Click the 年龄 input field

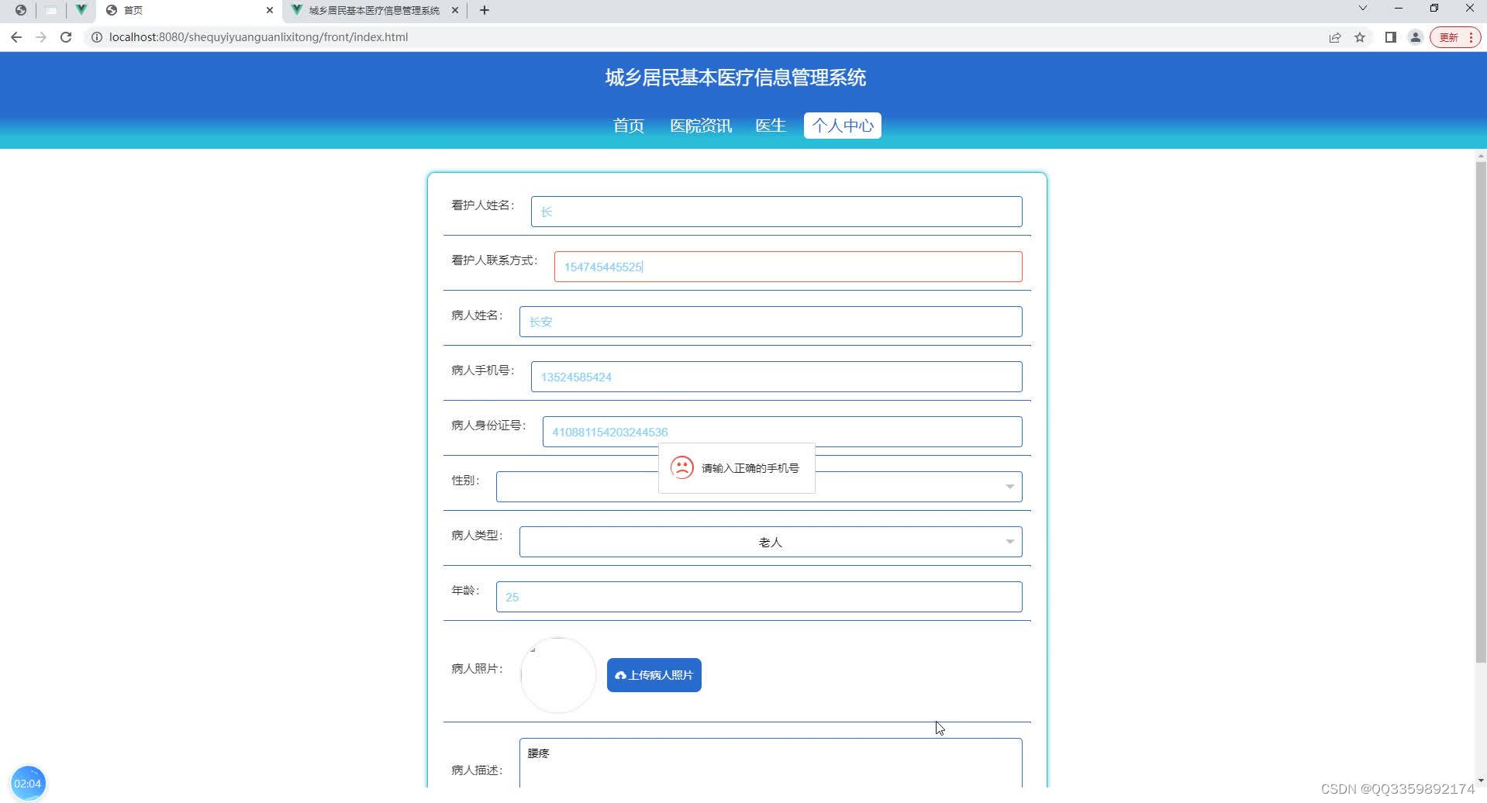click(759, 597)
